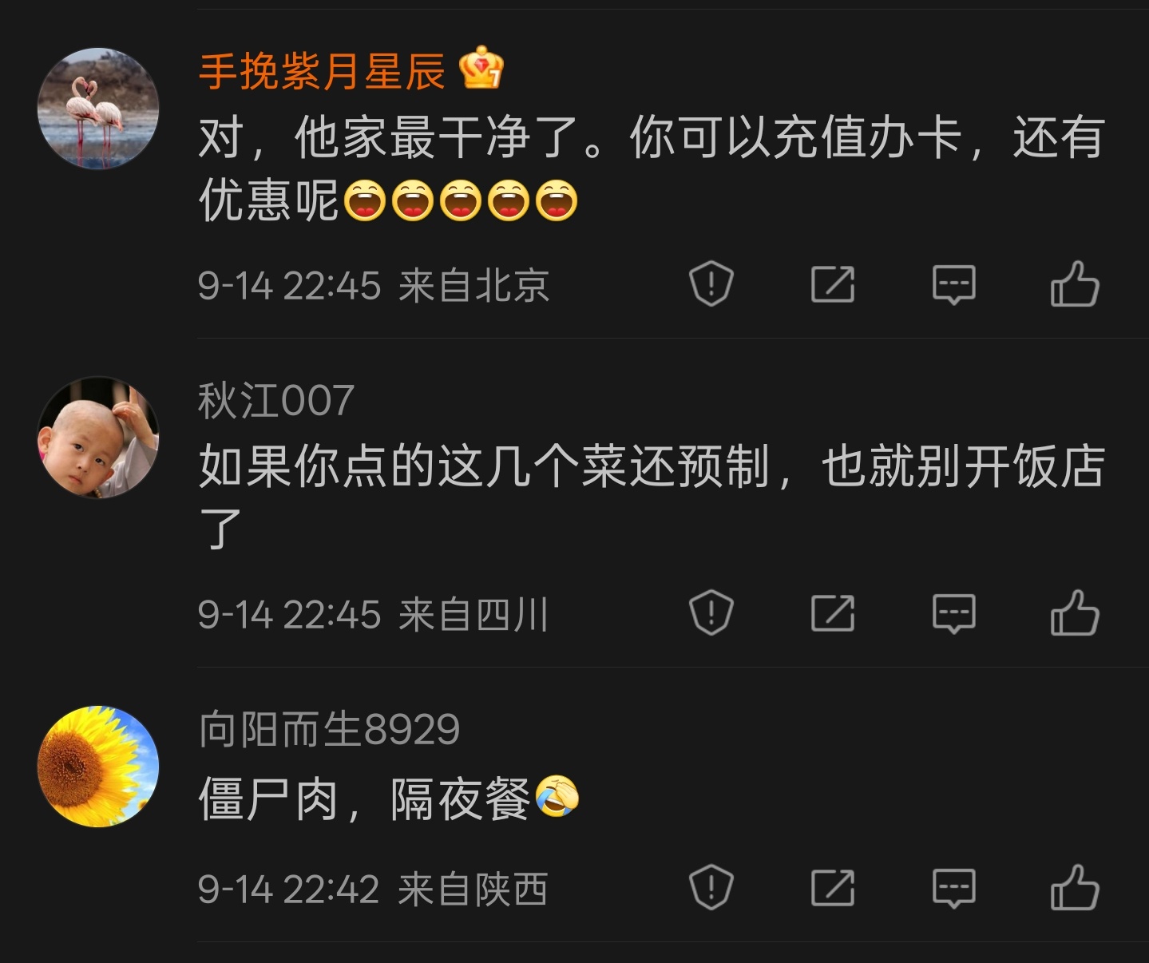Repost the 秋江007 comment
Image resolution: width=1149 pixels, height=963 pixels.
point(833,613)
